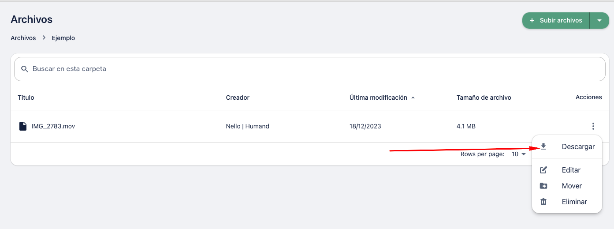The height and width of the screenshot is (229, 614).
Task: Click the folder move icon in menu
Action: 543,186
